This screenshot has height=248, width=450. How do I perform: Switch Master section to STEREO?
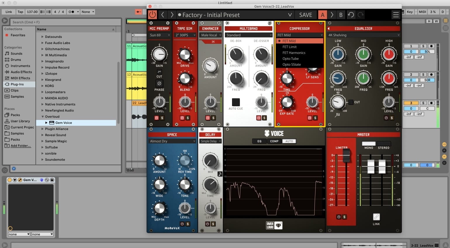click(383, 144)
